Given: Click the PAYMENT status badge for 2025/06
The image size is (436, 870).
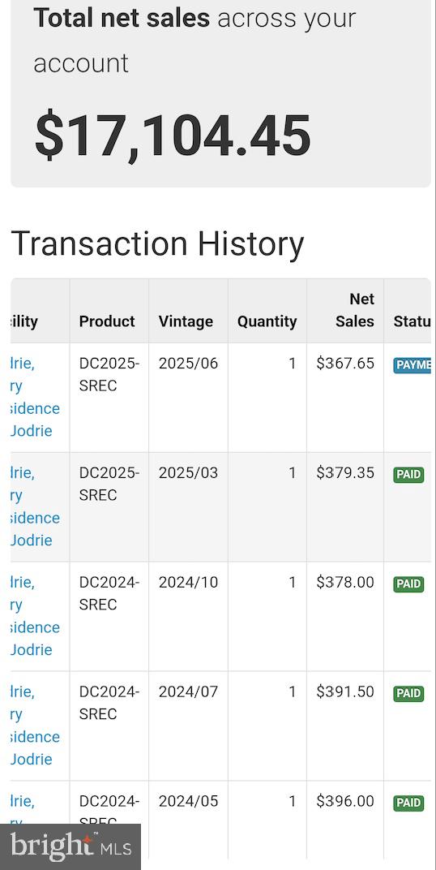Looking at the screenshot, I should coord(412,364).
